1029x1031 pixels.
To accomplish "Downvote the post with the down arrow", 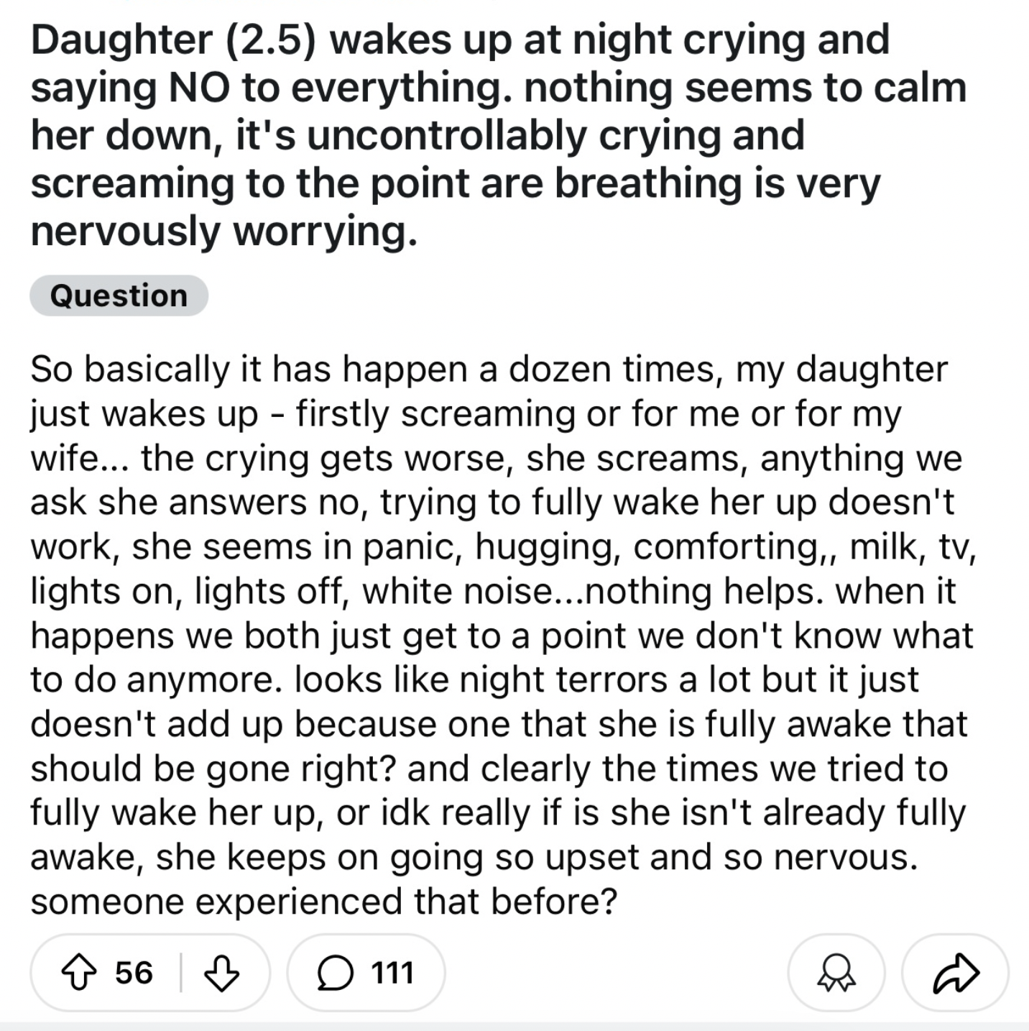I will point(221,973).
